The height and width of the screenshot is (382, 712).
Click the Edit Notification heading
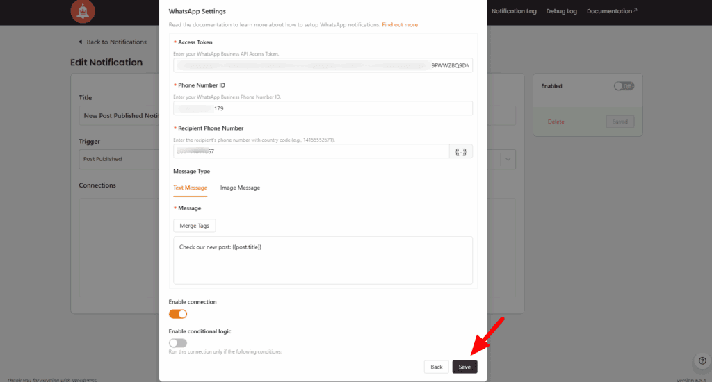click(x=106, y=63)
